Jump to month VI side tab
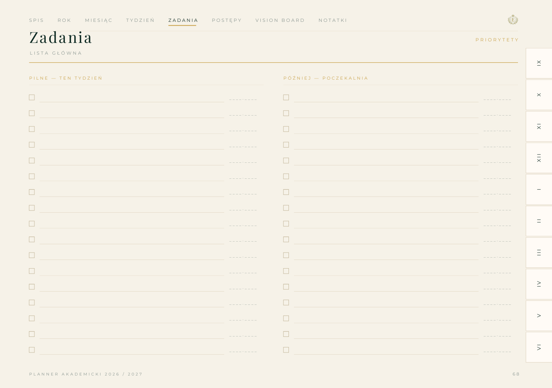The height and width of the screenshot is (388, 552). coord(539,347)
